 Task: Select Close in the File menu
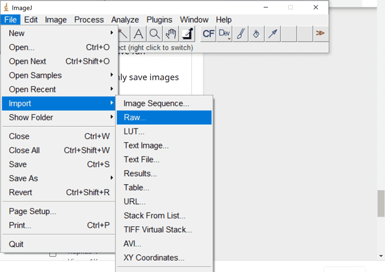click(x=59, y=136)
